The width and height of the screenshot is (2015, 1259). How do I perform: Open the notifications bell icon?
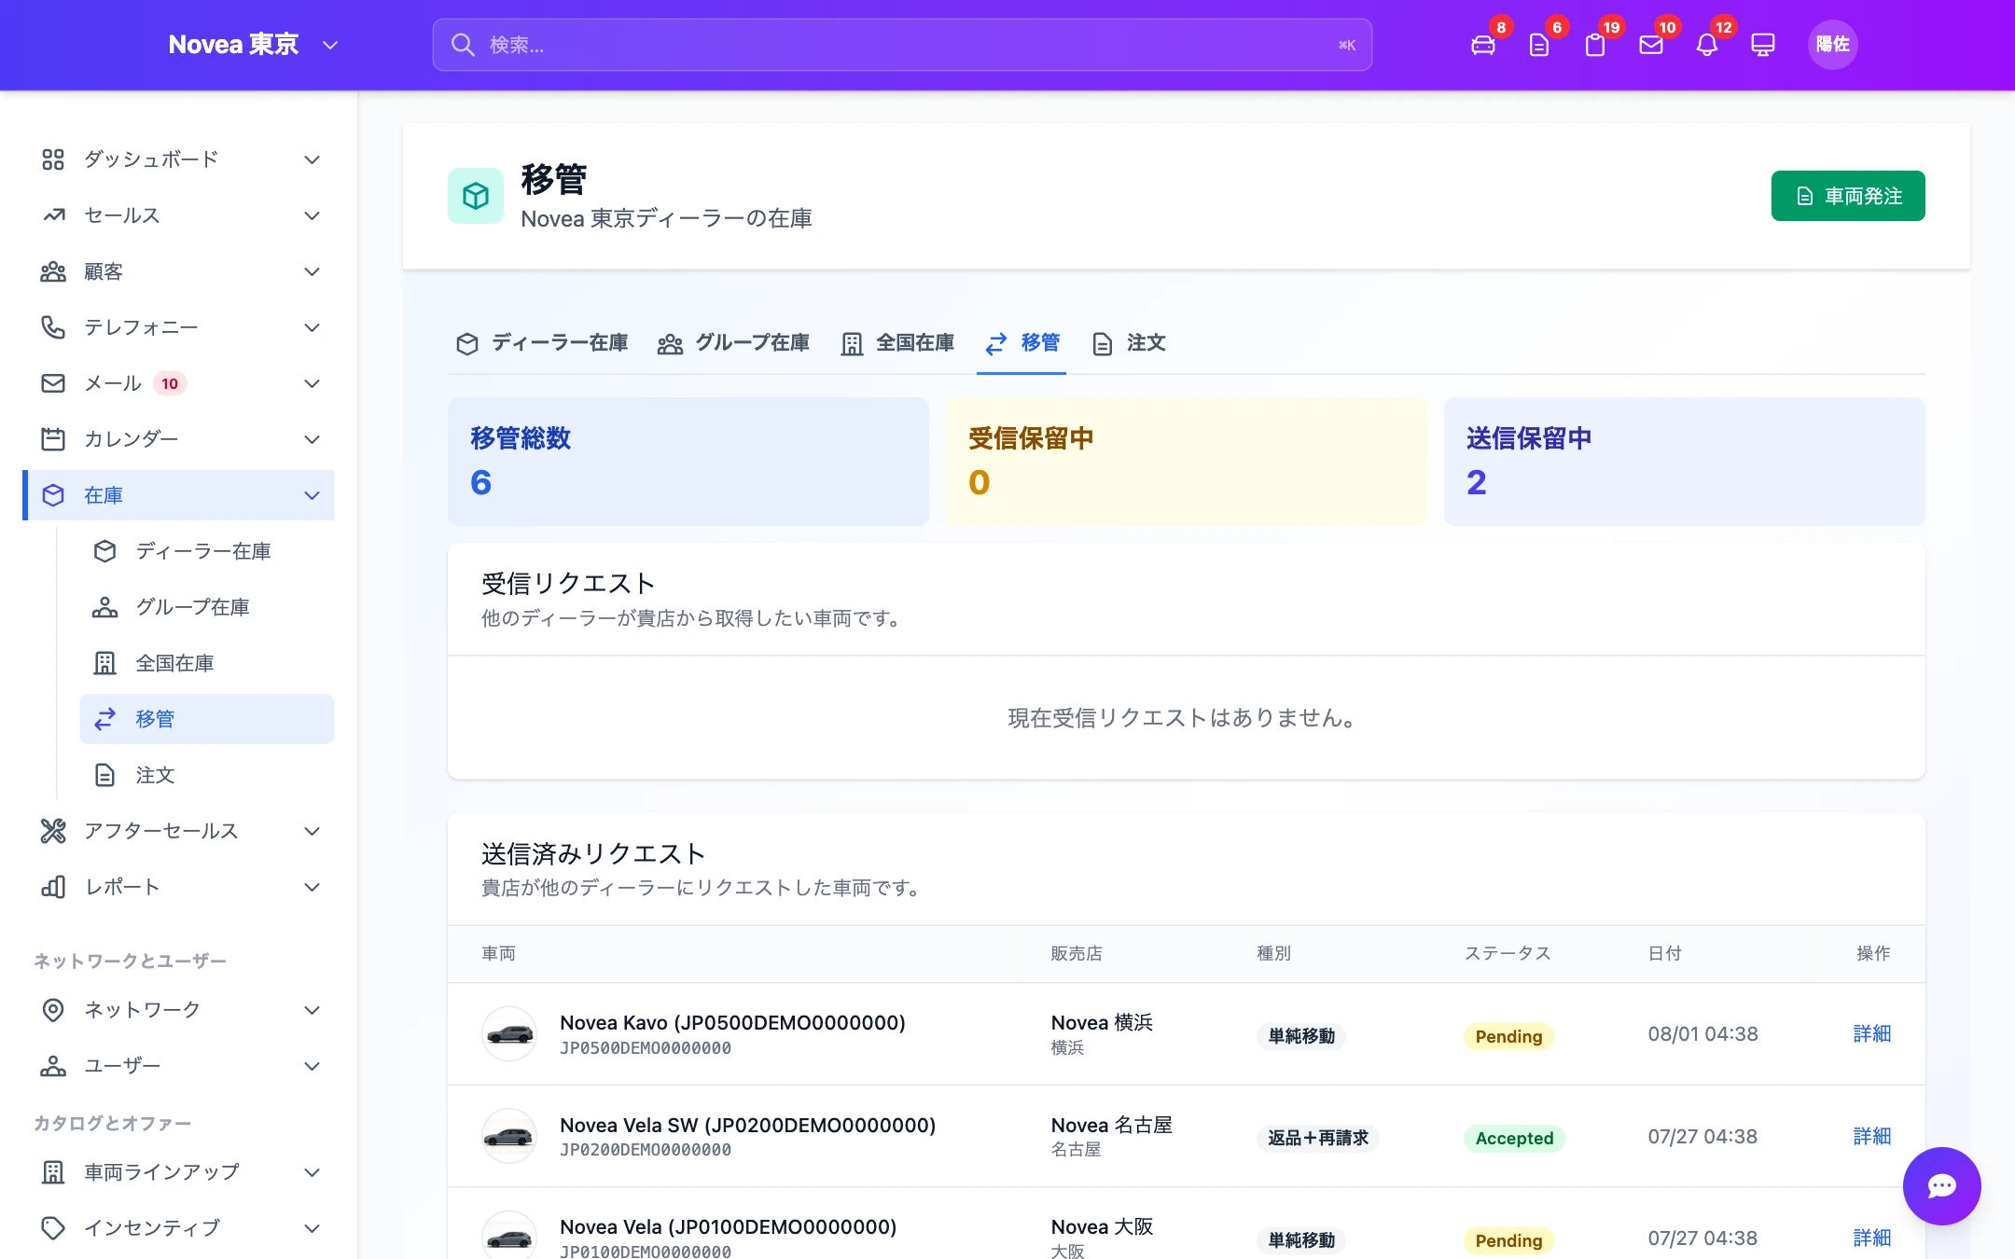point(1706,45)
